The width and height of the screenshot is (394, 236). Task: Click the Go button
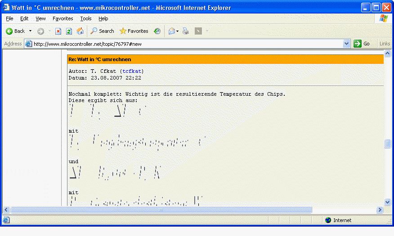coord(362,44)
